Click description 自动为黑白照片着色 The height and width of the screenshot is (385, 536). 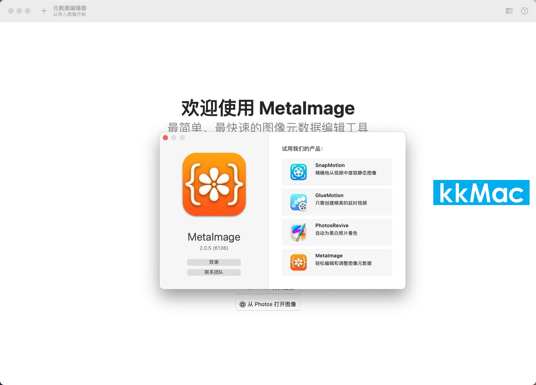point(336,233)
